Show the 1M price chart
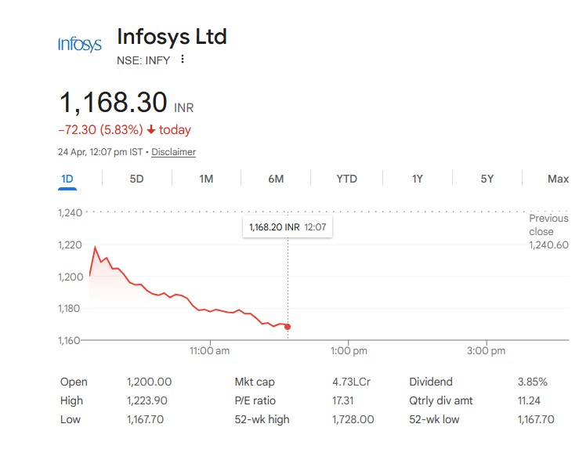This screenshot has height=460, width=579. [206, 179]
